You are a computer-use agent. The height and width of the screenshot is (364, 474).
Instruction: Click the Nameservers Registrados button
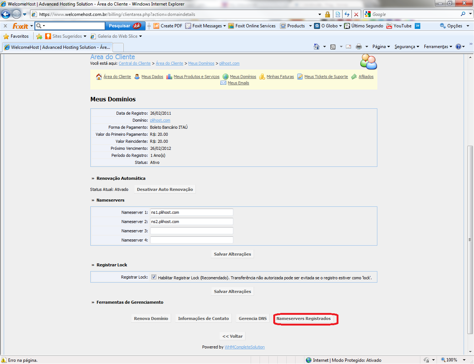pos(304,318)
